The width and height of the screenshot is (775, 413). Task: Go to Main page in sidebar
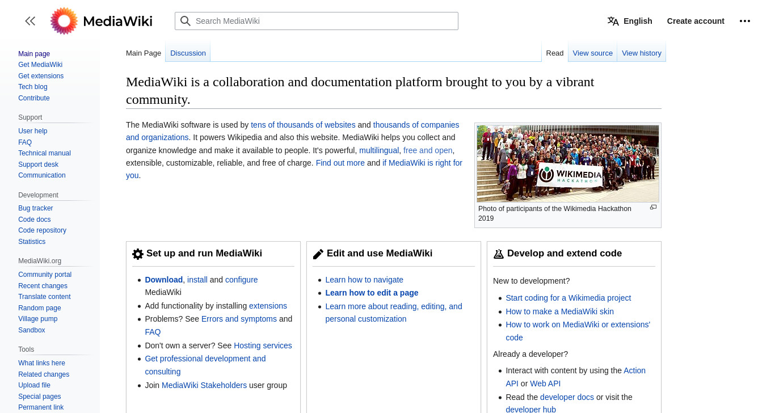(x=34, y=54)
